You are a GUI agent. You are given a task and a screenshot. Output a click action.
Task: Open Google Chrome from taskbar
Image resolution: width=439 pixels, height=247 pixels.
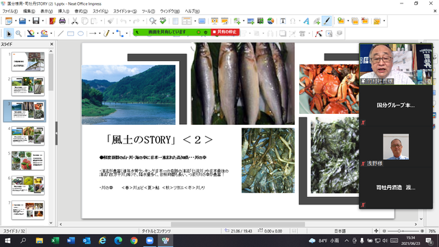(x=134, y=241)
